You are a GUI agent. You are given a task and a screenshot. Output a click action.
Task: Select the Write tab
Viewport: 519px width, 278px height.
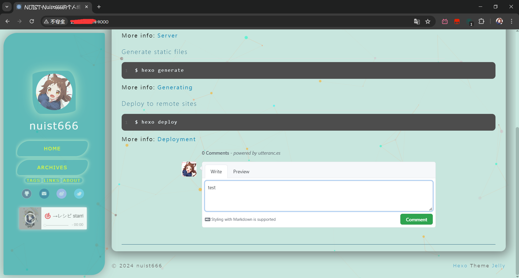coord(216,172)
